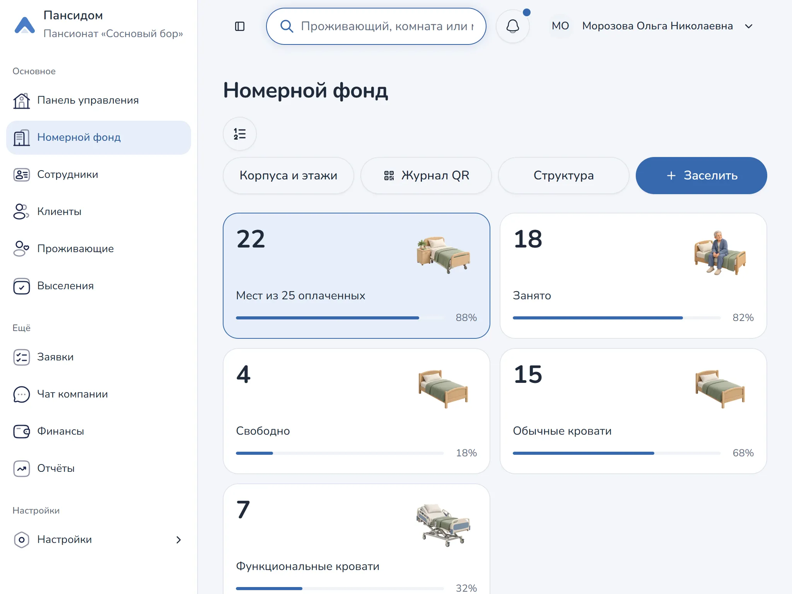Image resolution: width=792 pixels, height=594 pixels.
Task: Click Заселить button
Action: (x=702, y=176)
